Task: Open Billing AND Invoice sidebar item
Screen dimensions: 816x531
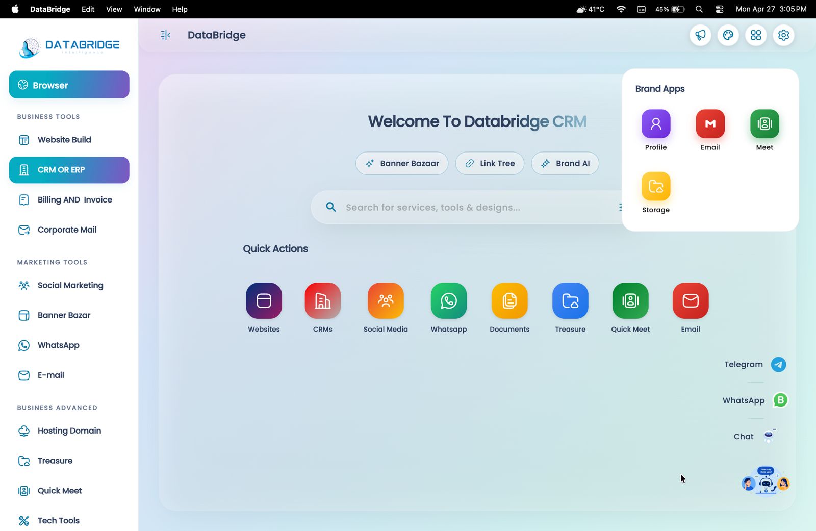Action: click(69, 200)
